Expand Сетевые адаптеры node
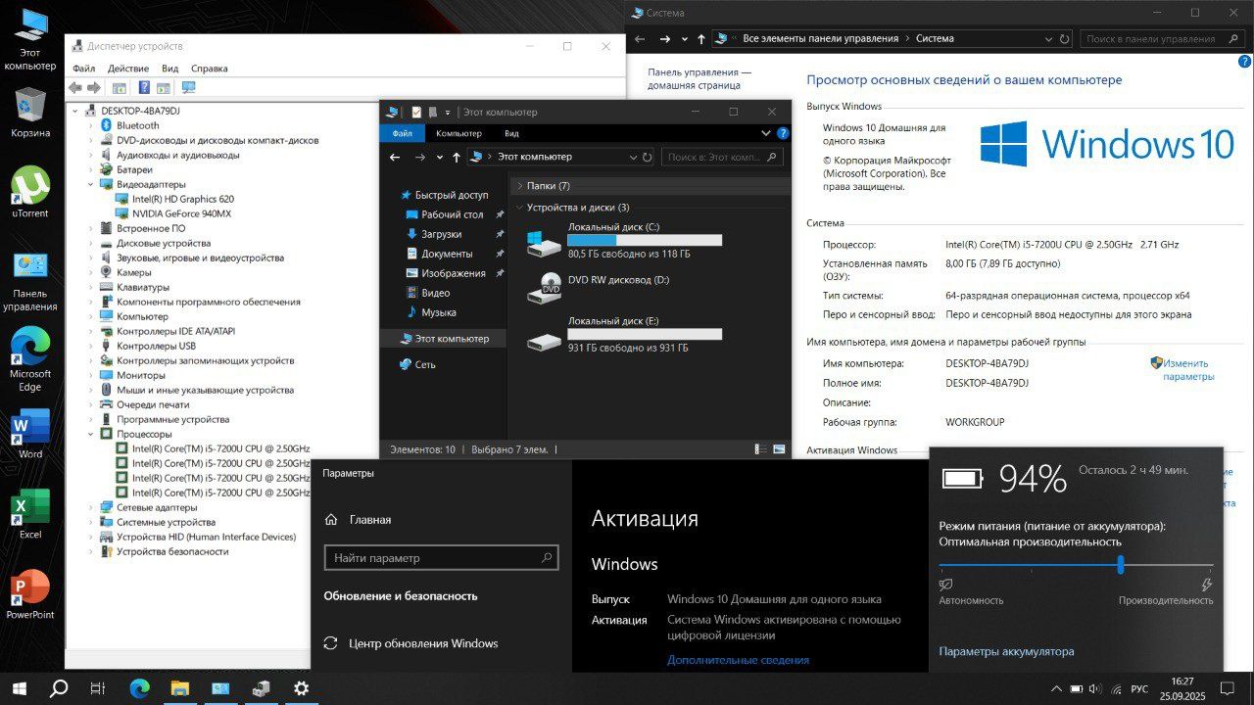The image size is (1254, 705). [x=92, y=507]
